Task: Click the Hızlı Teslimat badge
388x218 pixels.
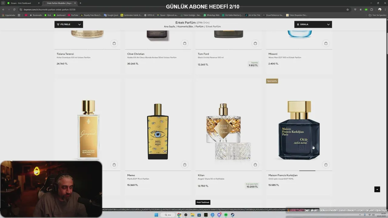Action: point(203,202)
